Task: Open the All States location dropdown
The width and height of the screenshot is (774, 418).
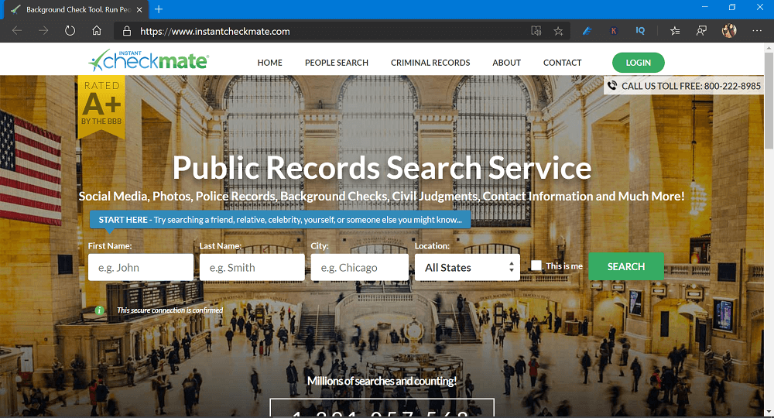Action: [x=467, y=267]
